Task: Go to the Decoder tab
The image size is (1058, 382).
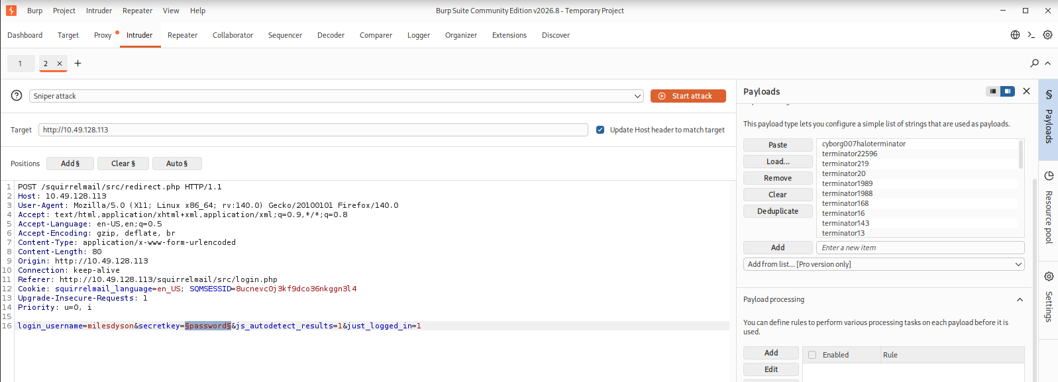Action: click(x=331, y=35)
